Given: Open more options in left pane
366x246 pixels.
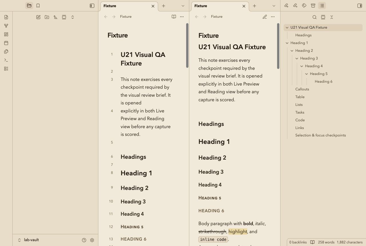Looking at the screenshot, I should pyautogui.click(x=182, y=17).
